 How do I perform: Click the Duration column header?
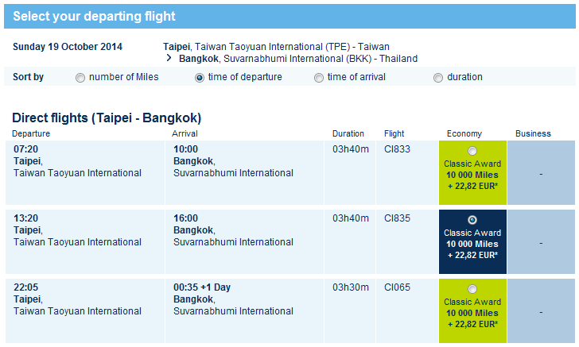[348, 133]
